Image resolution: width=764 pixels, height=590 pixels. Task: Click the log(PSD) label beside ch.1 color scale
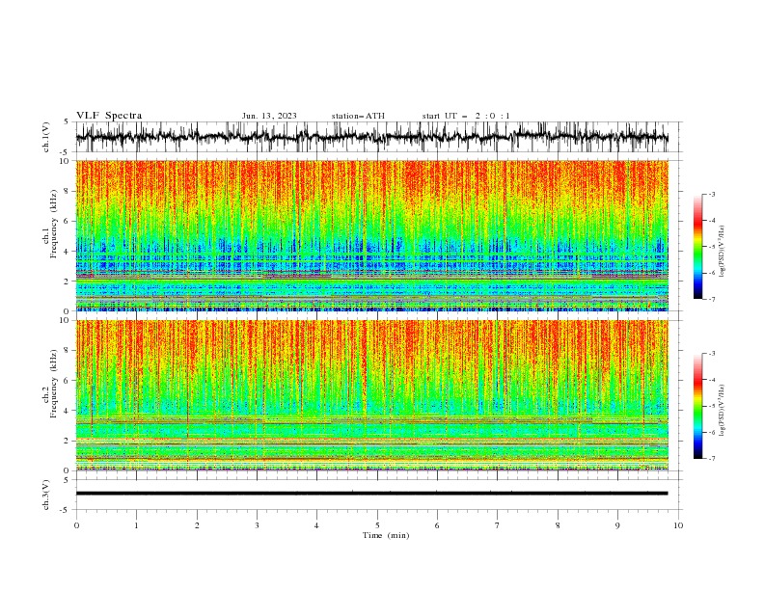(x=723, y=252)
